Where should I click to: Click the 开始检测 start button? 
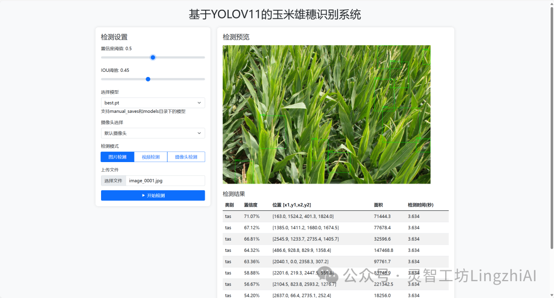(153, 195)
